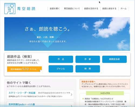Viewport: 135px width, 107px height.
Task: Click the 他のサイトで聴く heading
Action: pos(19,83)
